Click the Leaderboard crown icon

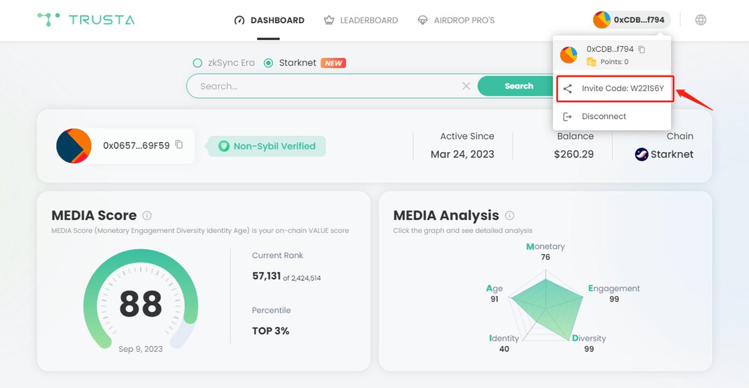(329, 21)
